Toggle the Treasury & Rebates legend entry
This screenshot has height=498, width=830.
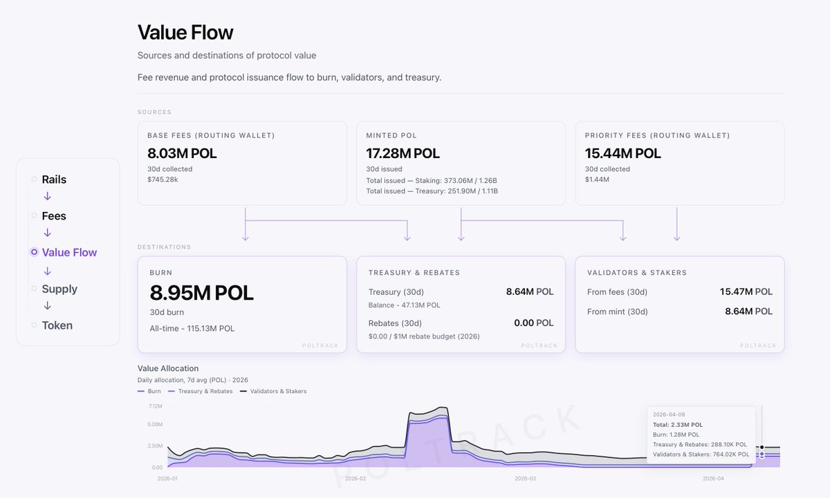[x=201, y=391]
